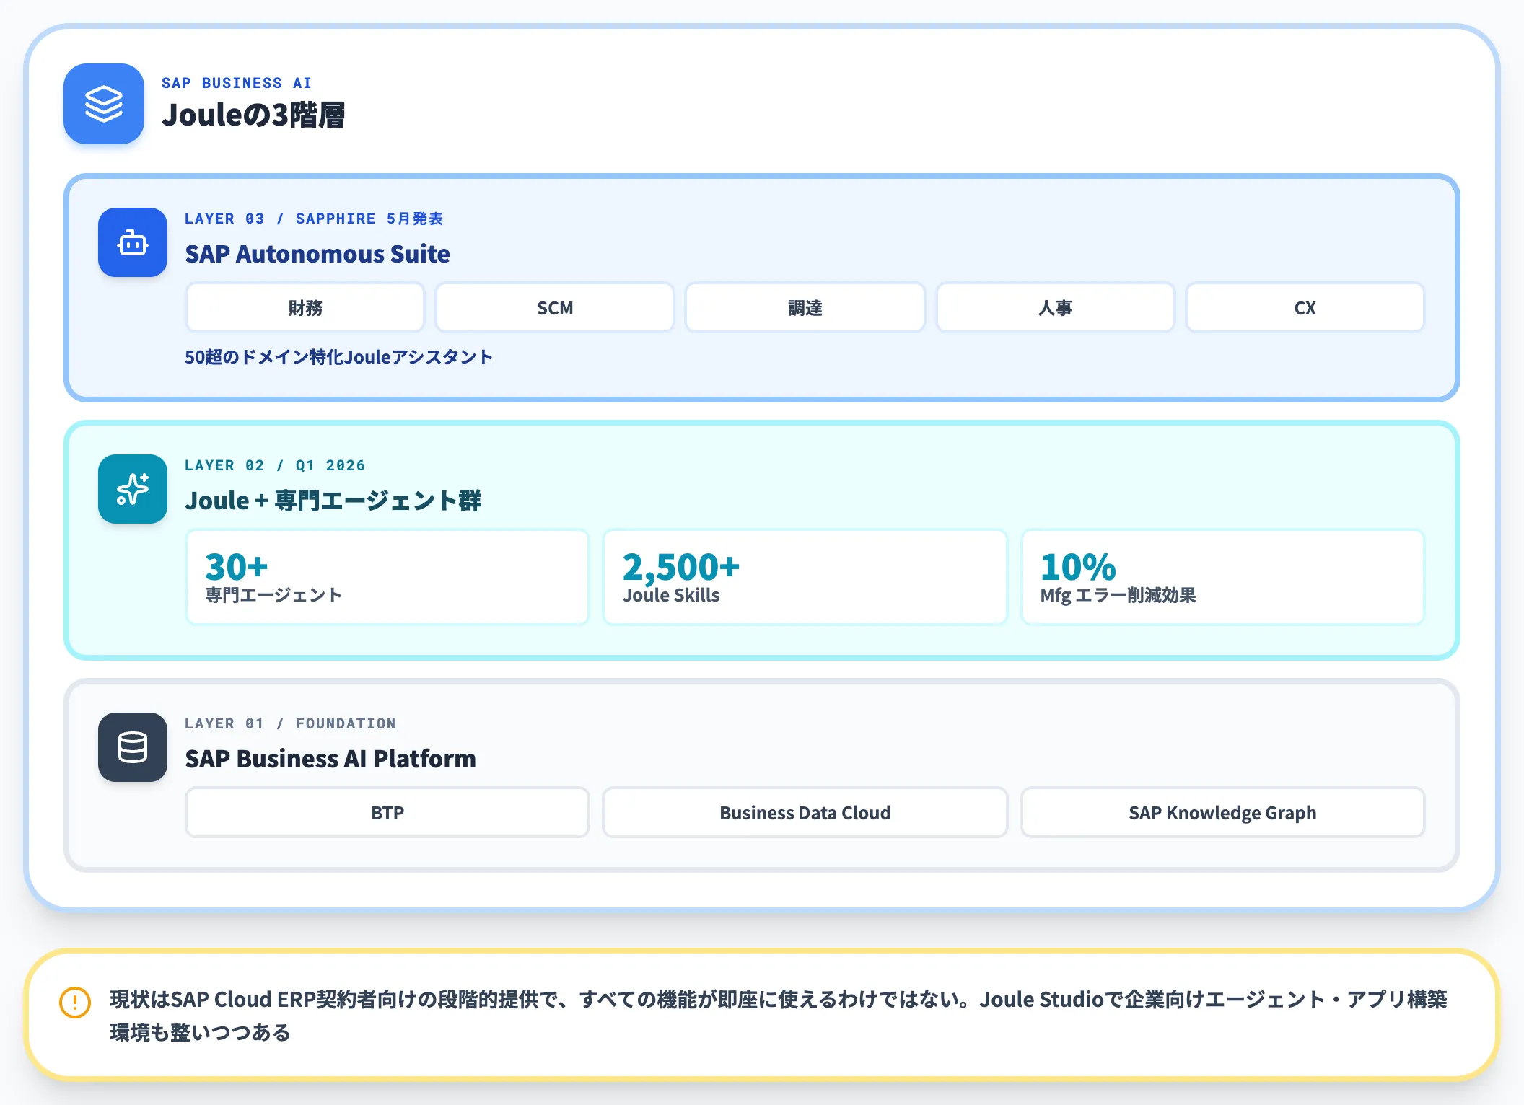Select the CX domain chip
1524x1105 pixels.
[x=1305, y=308]
